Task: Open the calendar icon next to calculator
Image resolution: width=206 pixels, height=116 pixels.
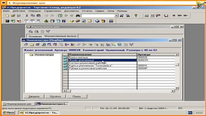Action: [152, 16]
